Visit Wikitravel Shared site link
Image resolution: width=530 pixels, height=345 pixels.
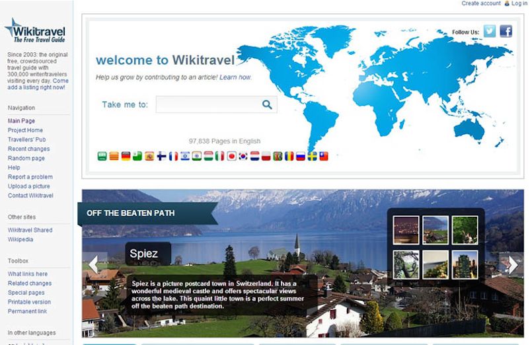[x=30, y=230]
